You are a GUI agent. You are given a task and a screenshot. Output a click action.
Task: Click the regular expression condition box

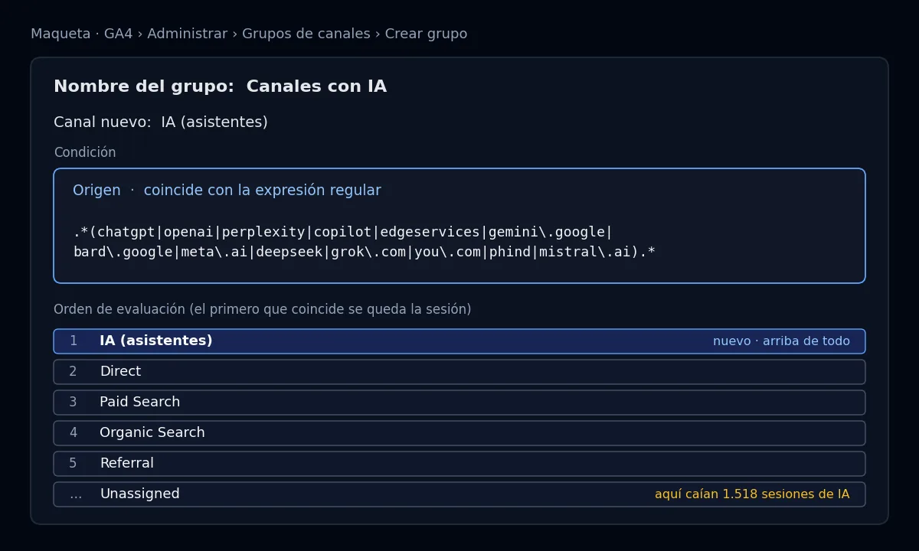pyautogui.click(x=459, y=226)
